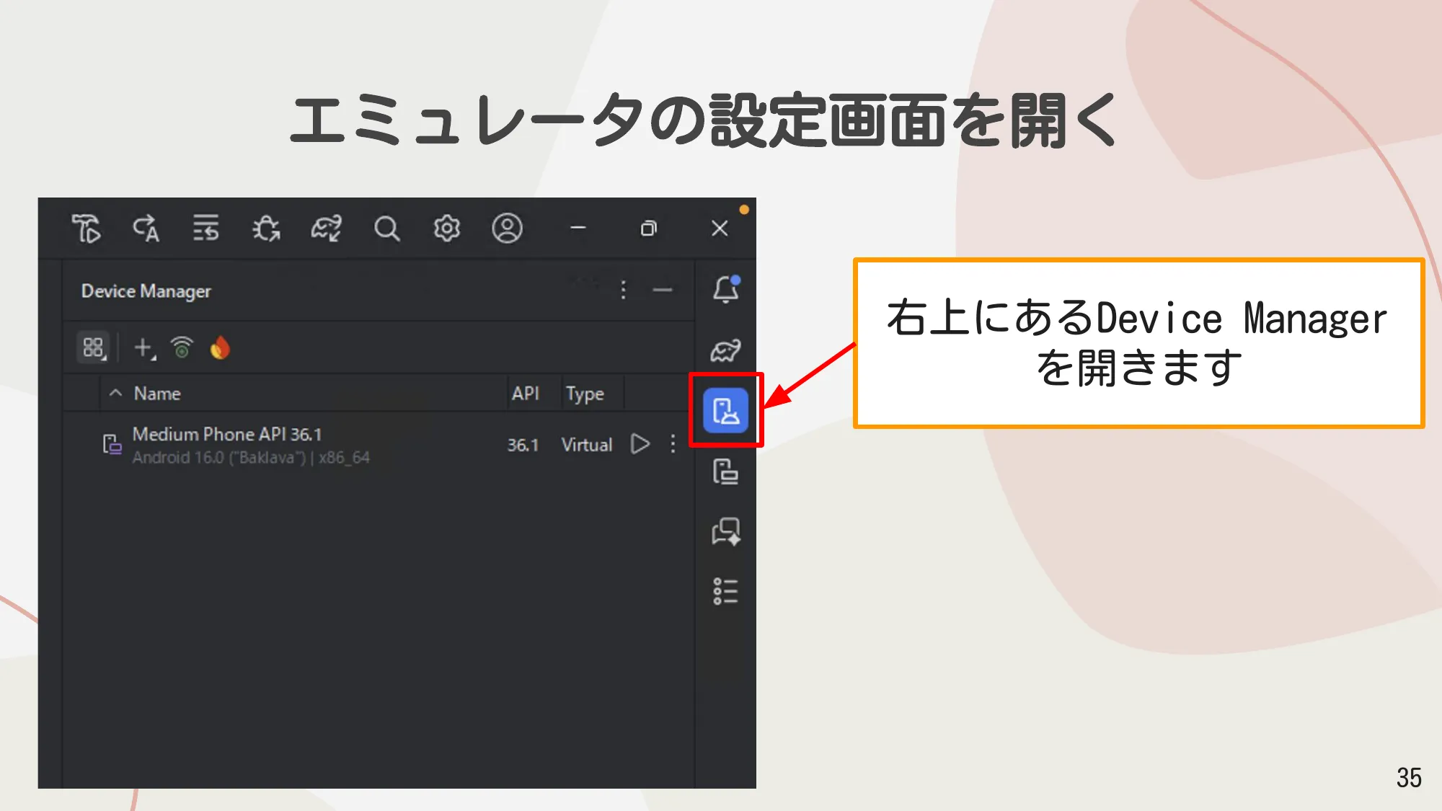Launch the Medium Phone API 36.1 emulator
The image size is (1442, 811).
tap(639, 445)
